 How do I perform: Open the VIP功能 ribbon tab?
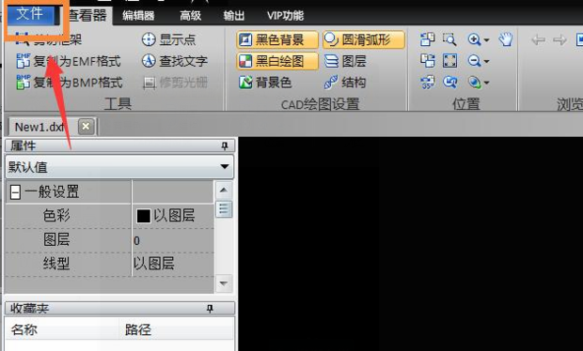285,16
